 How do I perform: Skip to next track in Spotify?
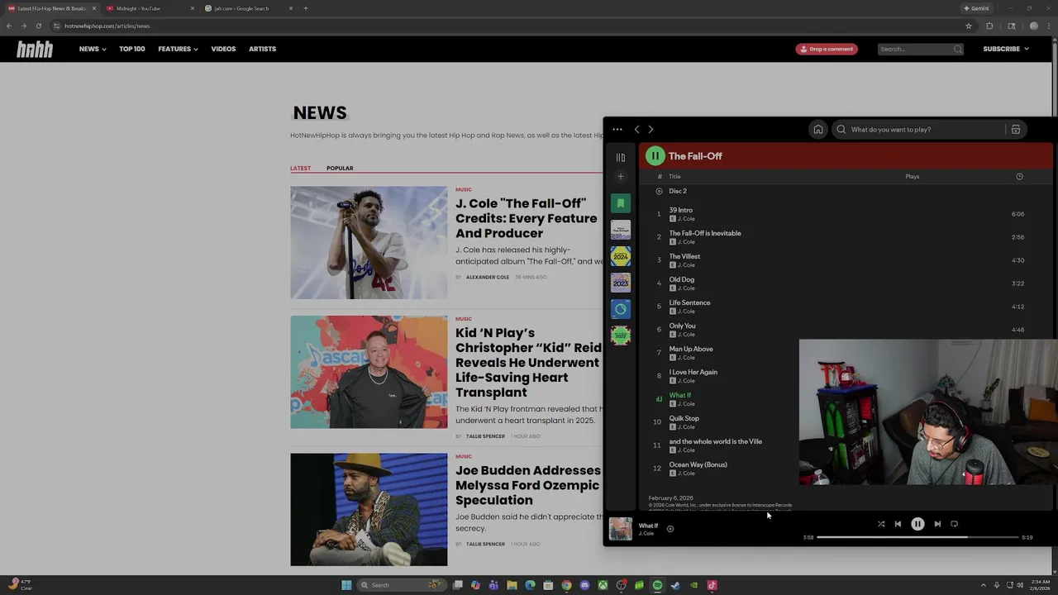tap(937, 524)
